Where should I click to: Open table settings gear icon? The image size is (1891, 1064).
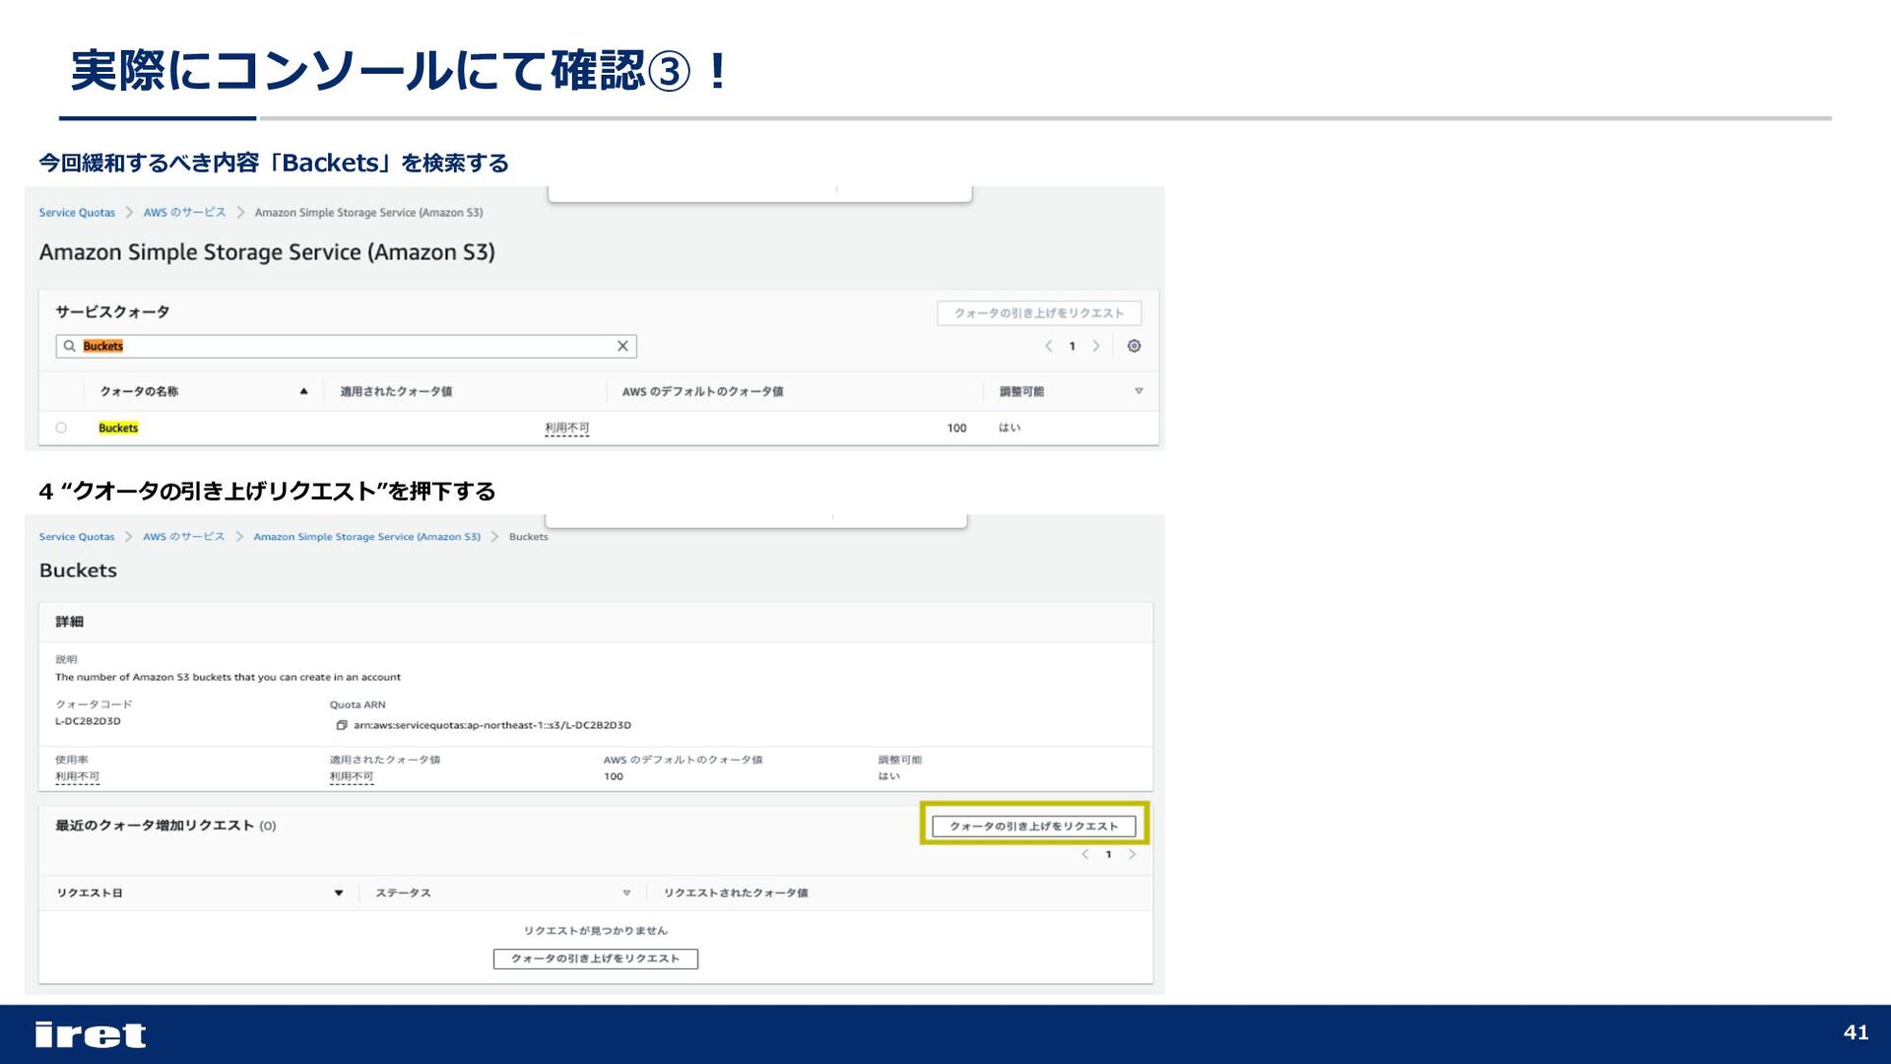(1135, 346)
